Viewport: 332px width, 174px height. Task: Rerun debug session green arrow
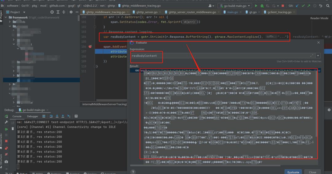6,116
